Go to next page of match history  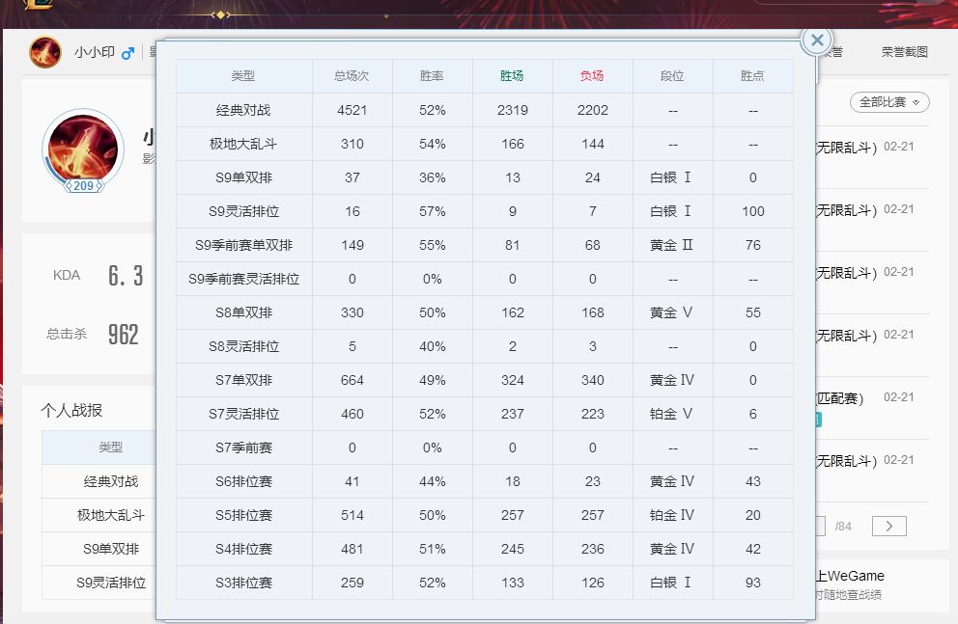888,526
